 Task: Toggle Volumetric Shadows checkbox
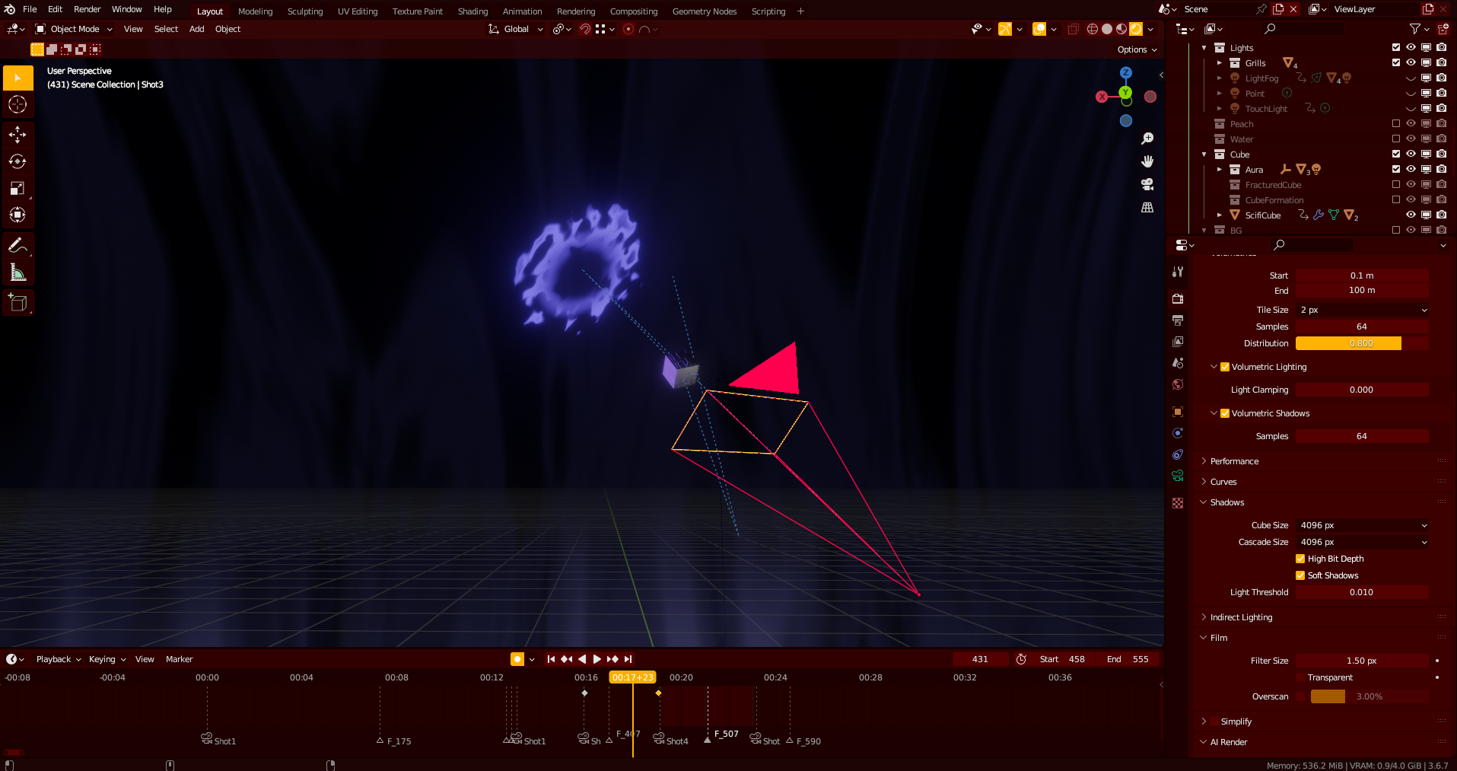pyautogui.click(x=1225, y=413)
